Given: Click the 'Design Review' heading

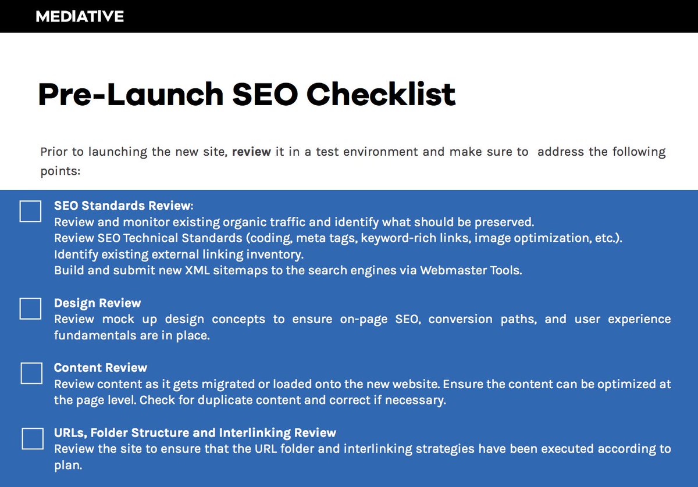Looking at the screenshot, I should (x=98, y=303).
